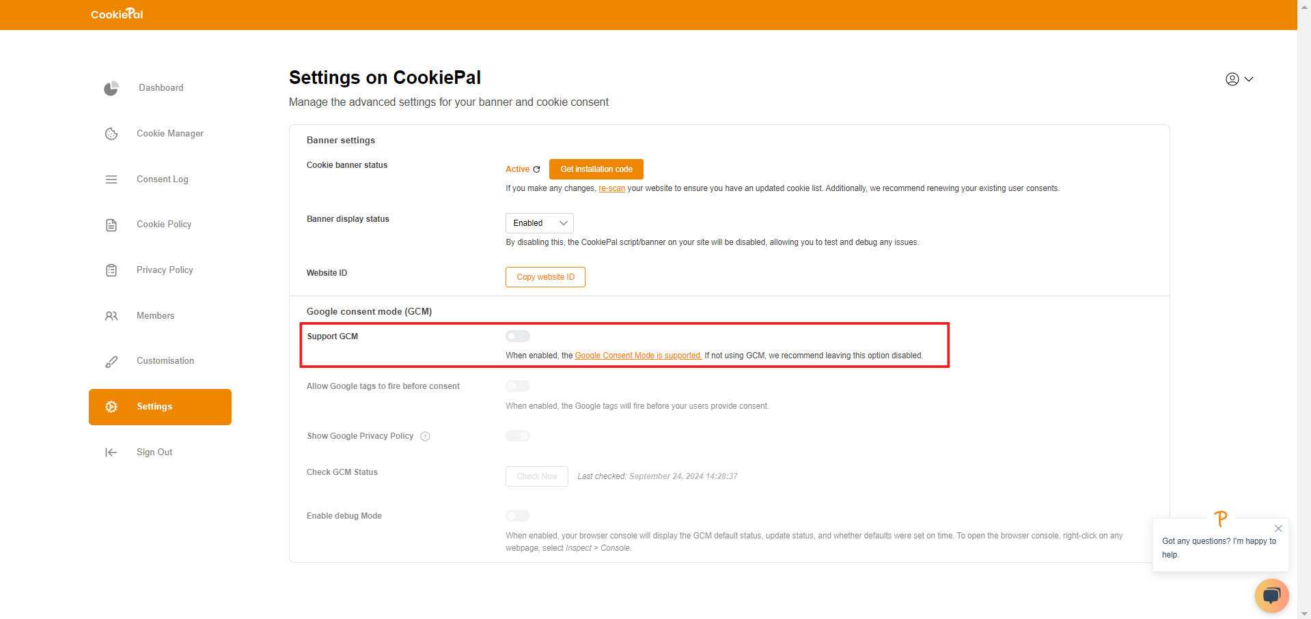Toggle the Enable debug Mode switch

point(518,516)
